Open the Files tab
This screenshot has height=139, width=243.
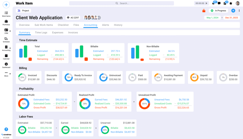76,25
